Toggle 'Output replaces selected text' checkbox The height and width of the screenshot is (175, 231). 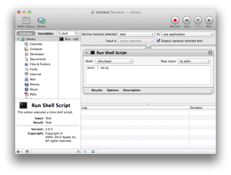(x=158, y=41)
